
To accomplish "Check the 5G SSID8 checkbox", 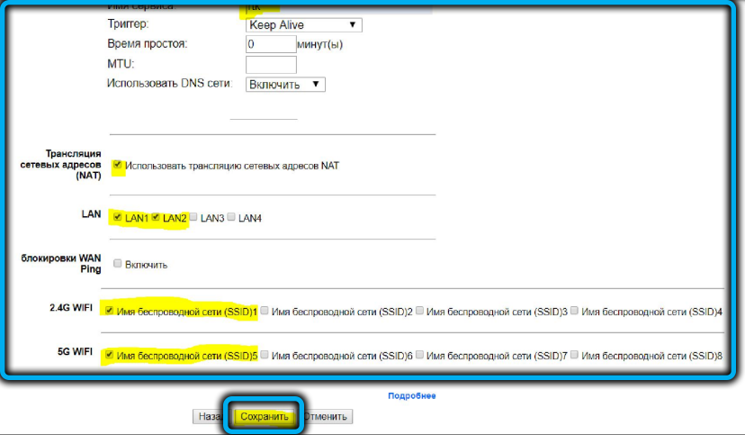I will coord(574,356).
